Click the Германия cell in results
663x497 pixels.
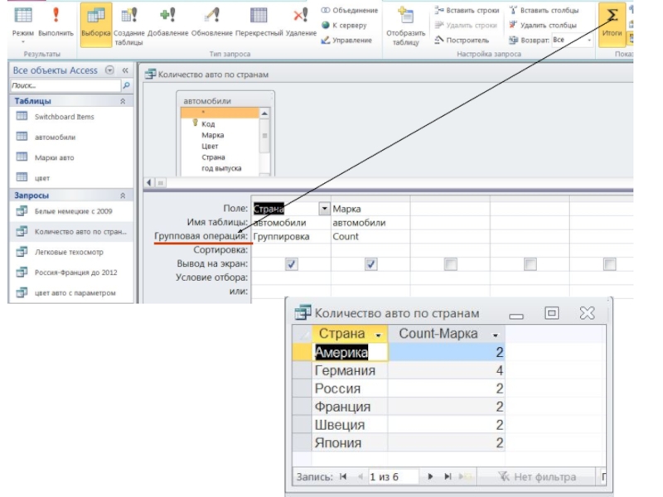pos(350,370)
